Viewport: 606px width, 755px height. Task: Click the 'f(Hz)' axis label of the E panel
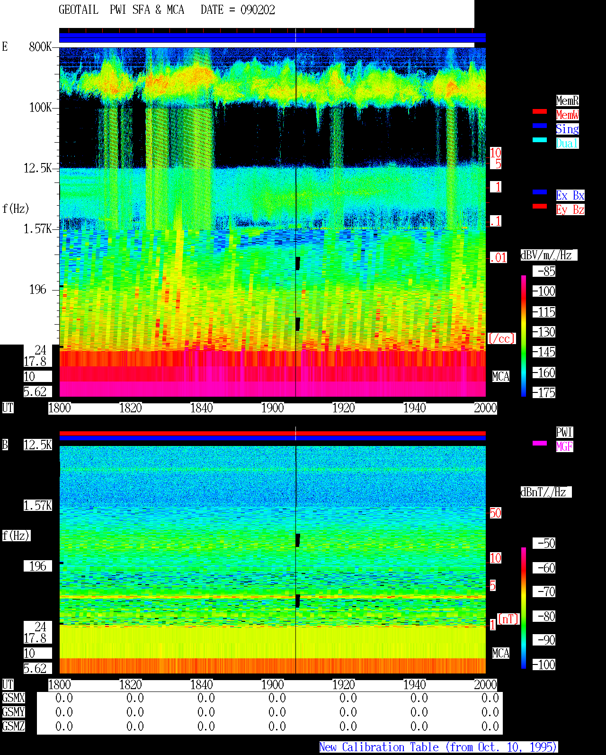coord(16,209)
